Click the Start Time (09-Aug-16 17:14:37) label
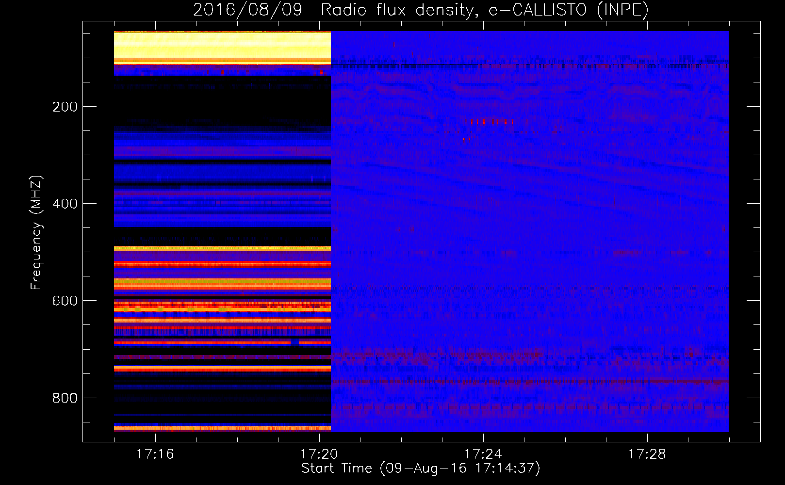 point(421,469)
